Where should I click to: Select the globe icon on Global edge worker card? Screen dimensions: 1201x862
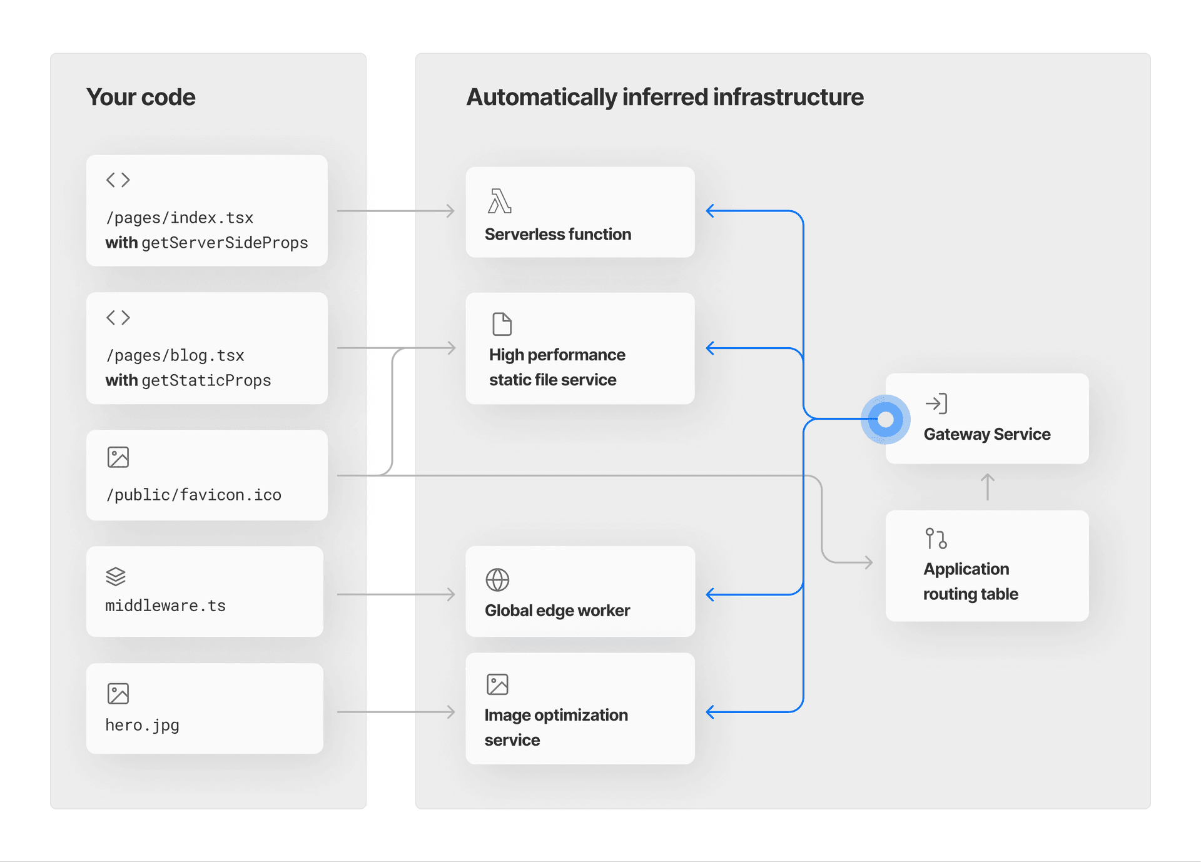click(497, 579)
